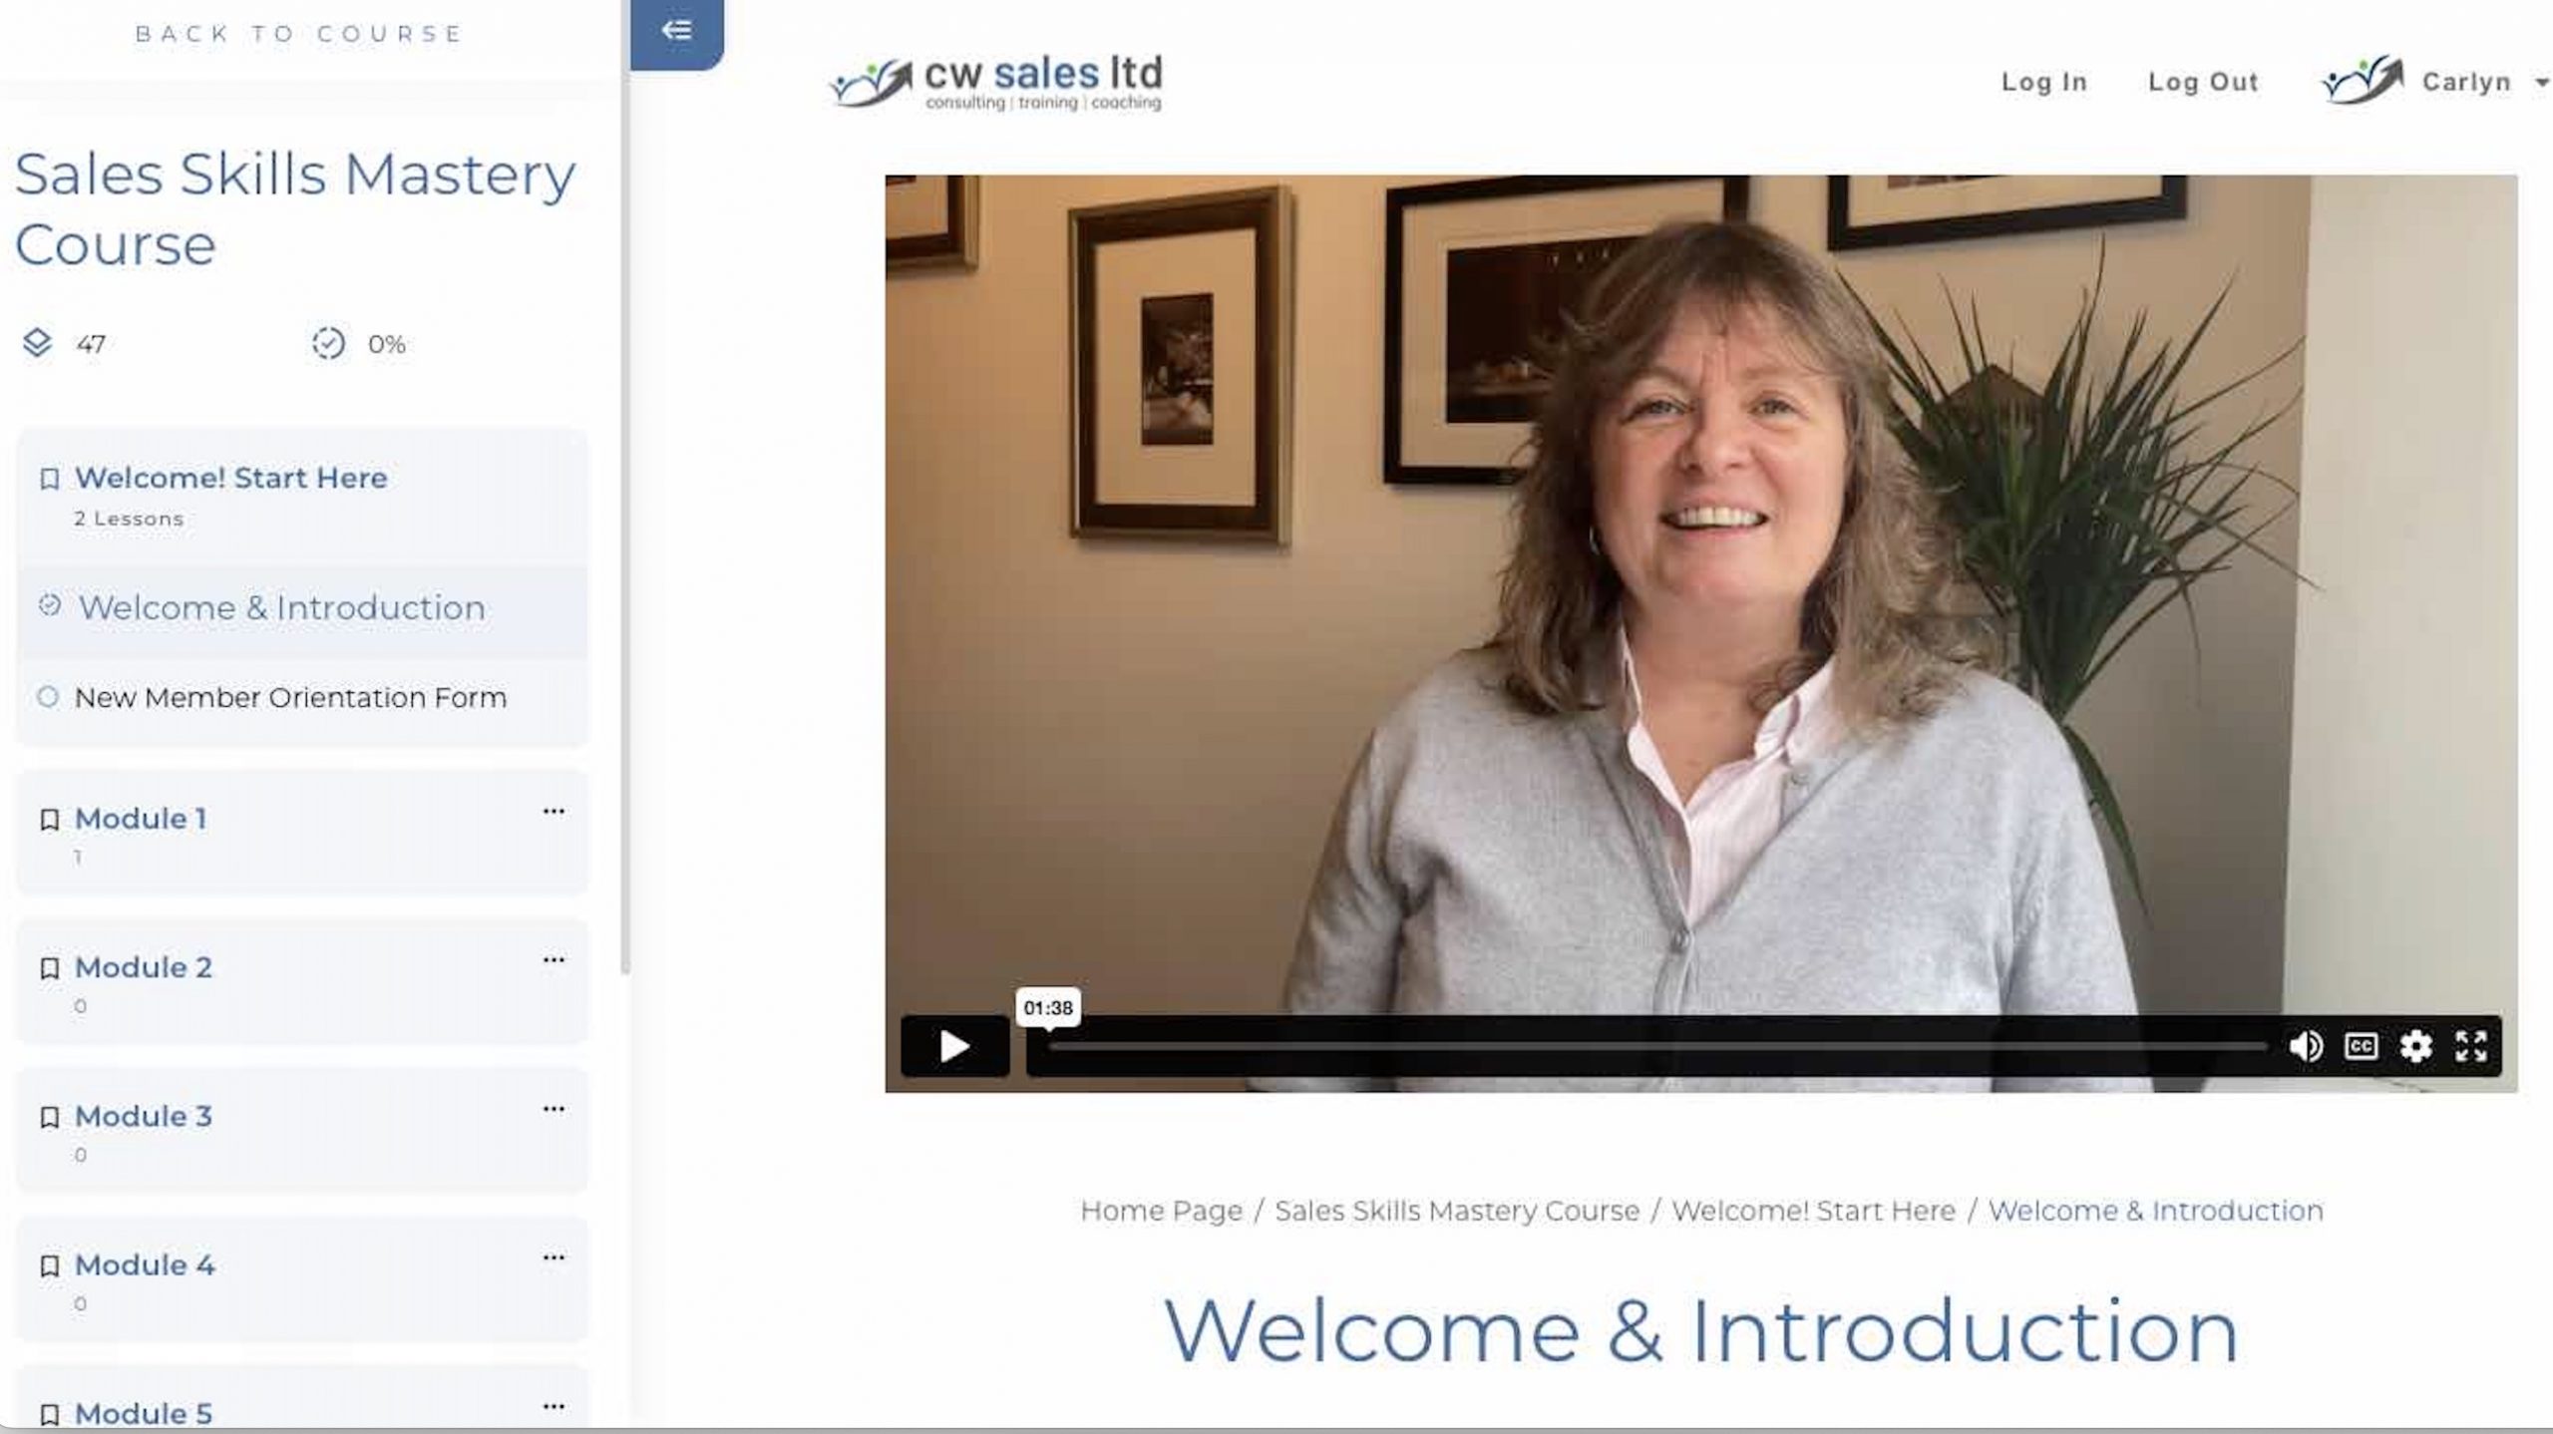The image size is (2553, 1434).
Task: Expand Module 1 using its three dots
Action: (553, 812)
